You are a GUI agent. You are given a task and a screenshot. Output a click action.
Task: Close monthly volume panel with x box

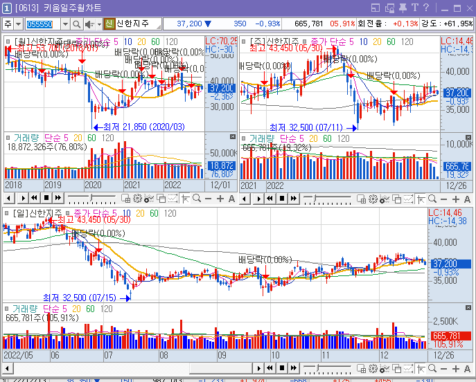tap(233, 137)
